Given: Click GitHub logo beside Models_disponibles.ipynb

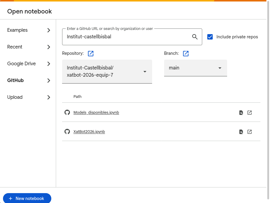Looking at the screenshot, I should click(x=67, y=112).
